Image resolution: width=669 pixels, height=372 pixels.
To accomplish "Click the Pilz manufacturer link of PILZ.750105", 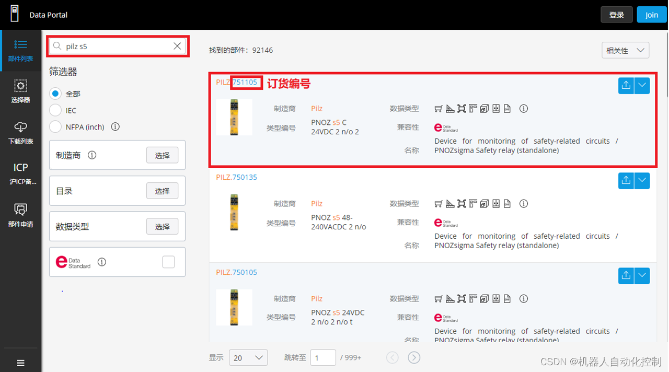I will tap(317, 299).
